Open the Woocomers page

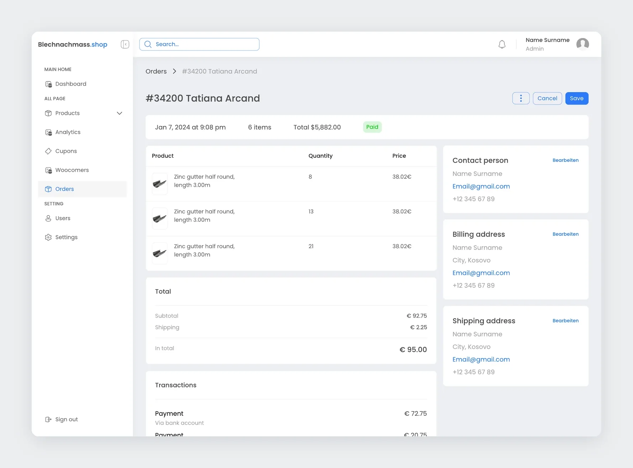72,170
